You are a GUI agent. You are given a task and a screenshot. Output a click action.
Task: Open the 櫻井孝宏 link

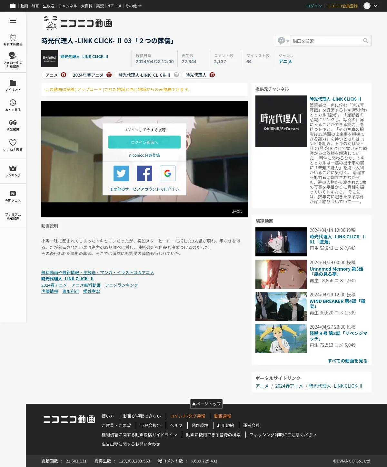click(x=92, y=291)
